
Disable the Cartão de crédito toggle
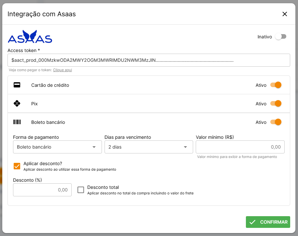coord(276,85)
